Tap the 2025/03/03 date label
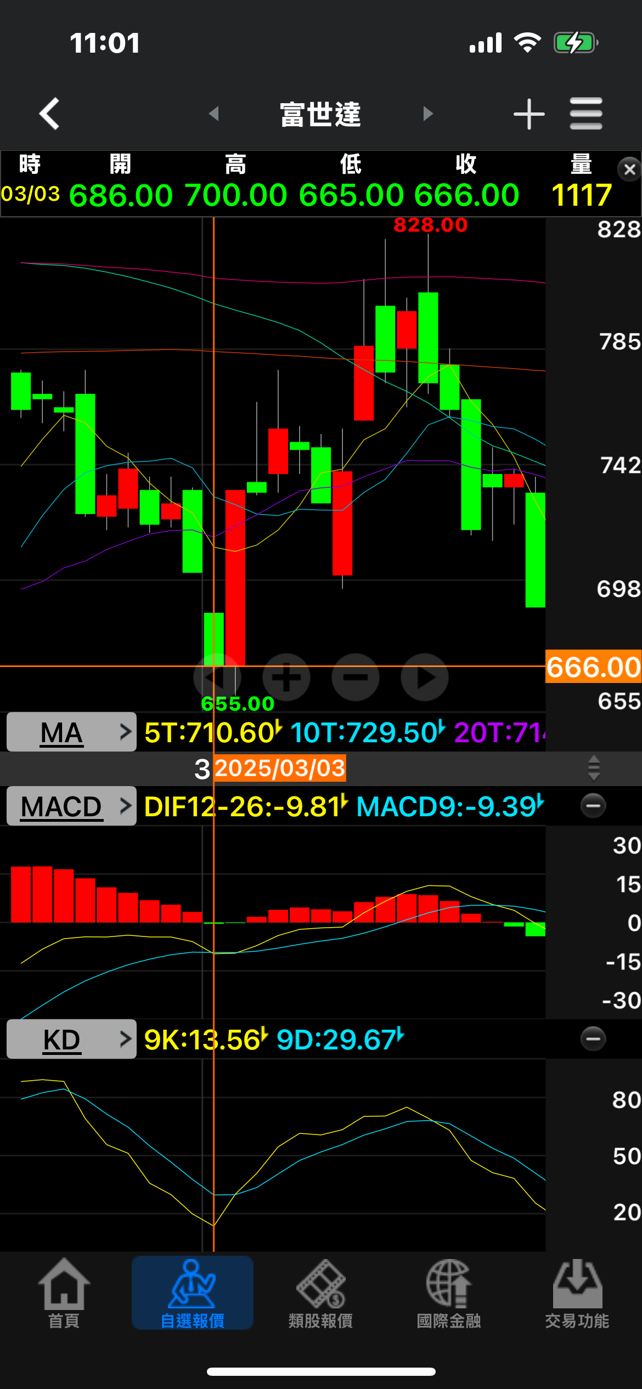 coord(280,768)
